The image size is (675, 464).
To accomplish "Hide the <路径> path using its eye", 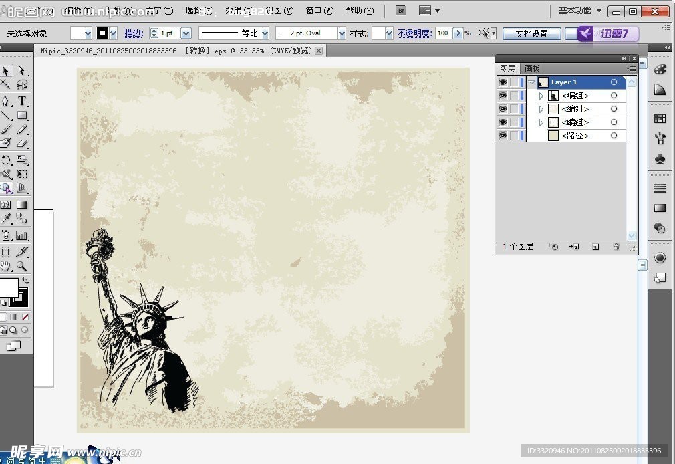I will [x=503, y=135].
